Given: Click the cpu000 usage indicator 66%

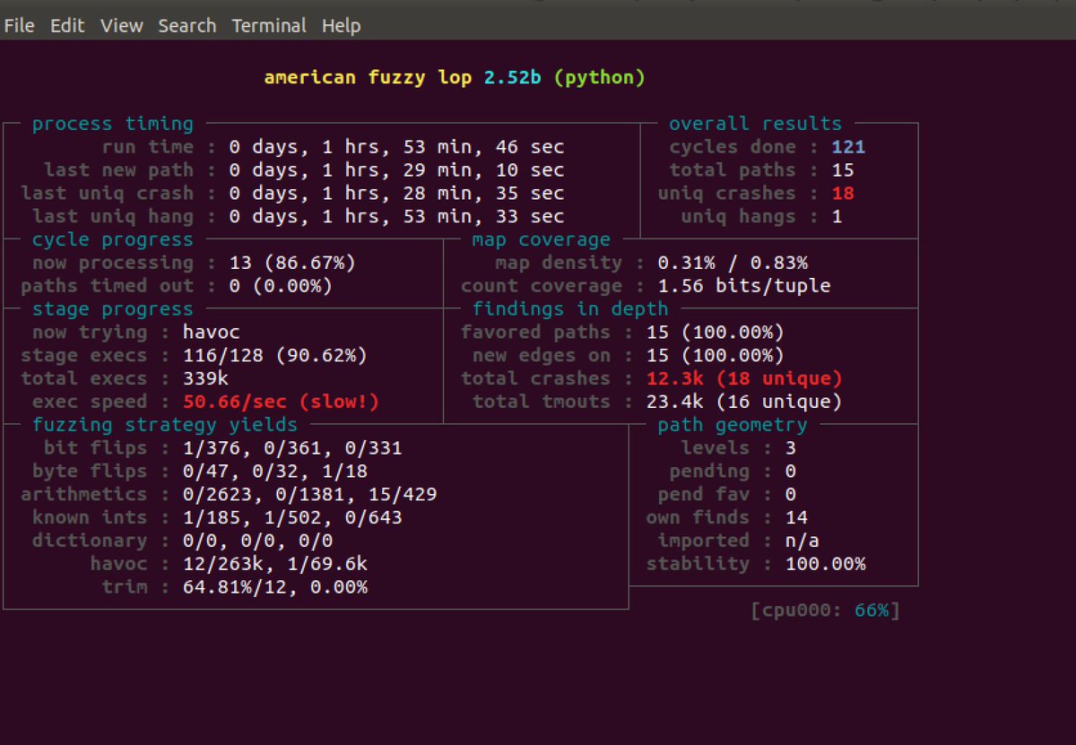Looking at the screenshot, I should (x=872, y=611).
